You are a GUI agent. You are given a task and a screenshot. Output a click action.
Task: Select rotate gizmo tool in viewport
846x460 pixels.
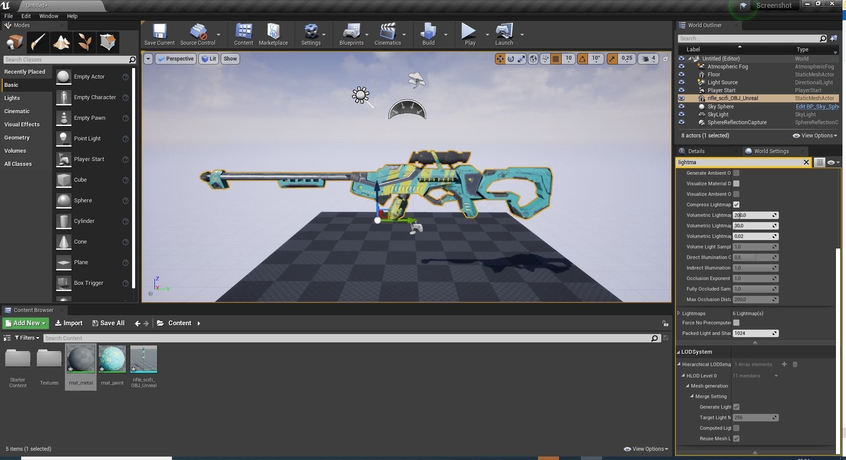511,58
